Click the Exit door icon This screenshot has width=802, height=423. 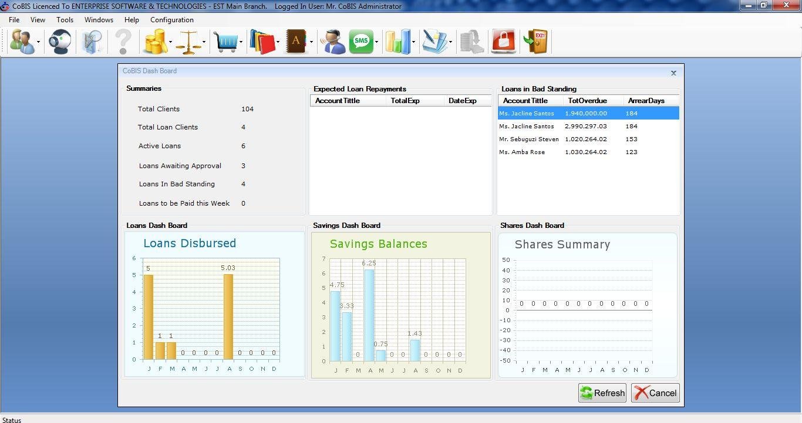[x=537, y=42]
